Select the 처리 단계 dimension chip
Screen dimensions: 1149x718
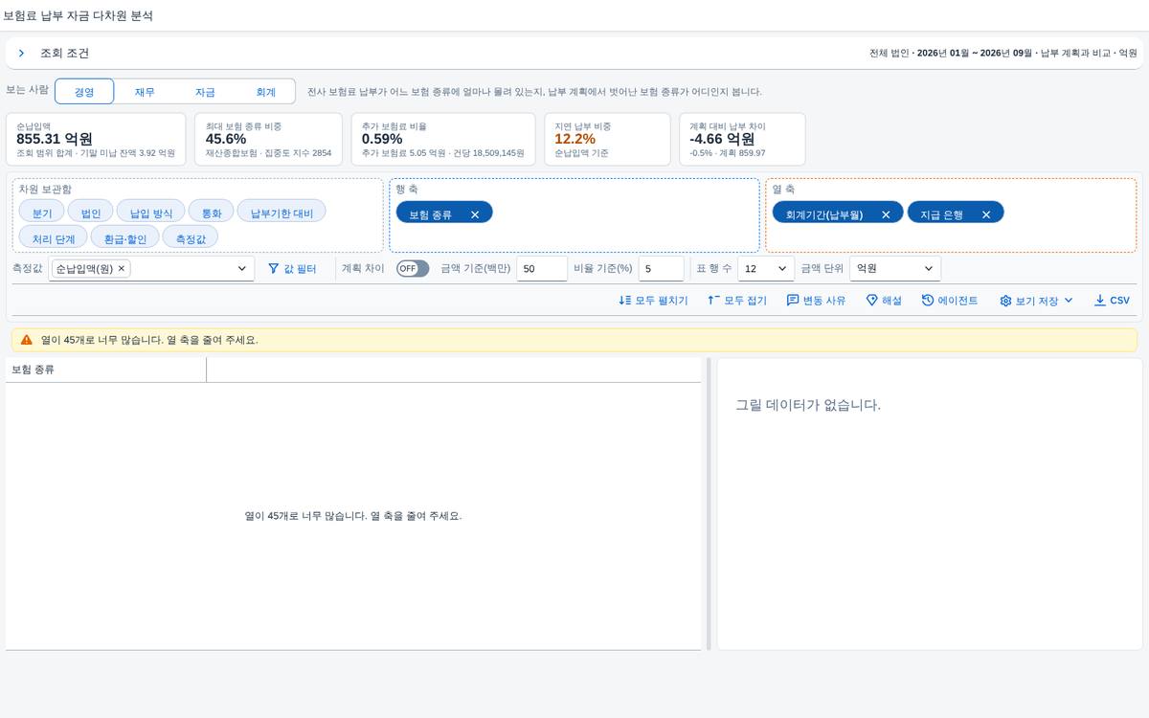(x=54, y=236)
